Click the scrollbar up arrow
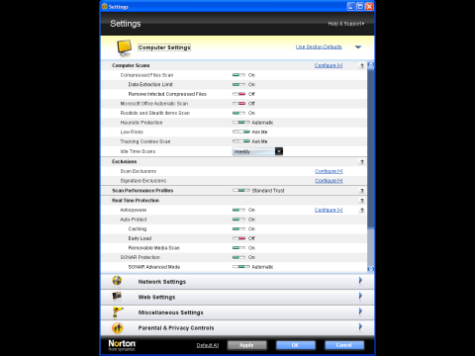The image size is (475, 356). pos(371,65)
